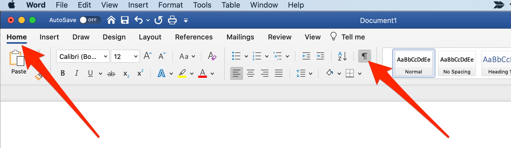Save the document with floppy disk icon
The width and height of the screenshot is (511, 148).
[125, 20]
